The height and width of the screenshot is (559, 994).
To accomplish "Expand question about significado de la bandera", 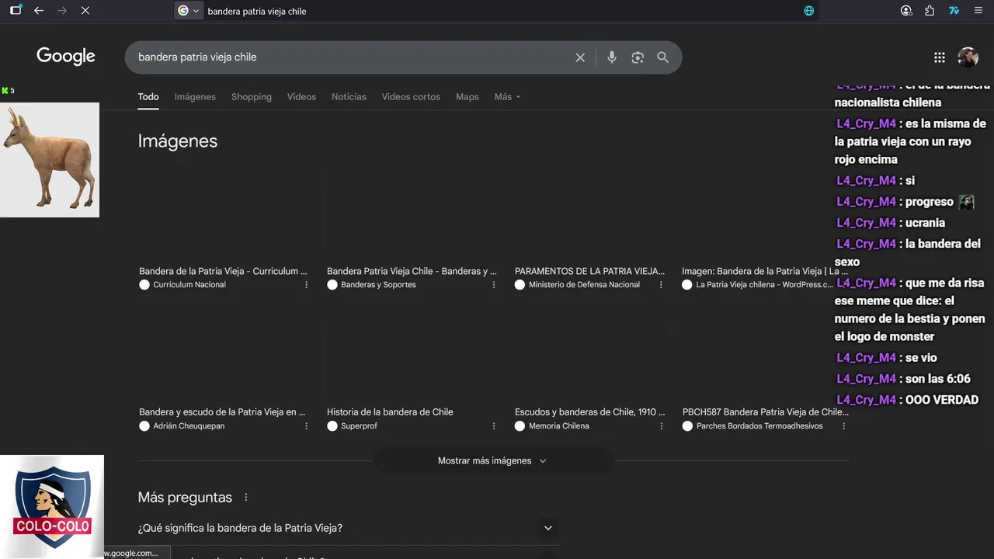I will coord(348,528).
